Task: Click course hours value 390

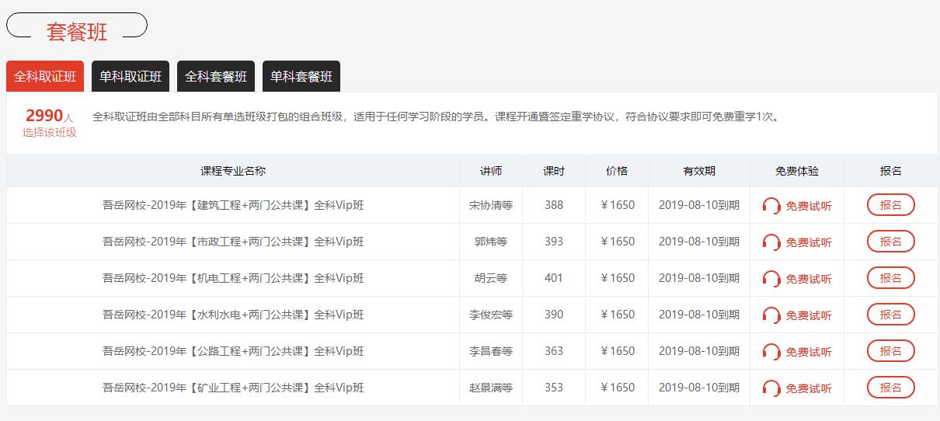Action: (554, 315)
